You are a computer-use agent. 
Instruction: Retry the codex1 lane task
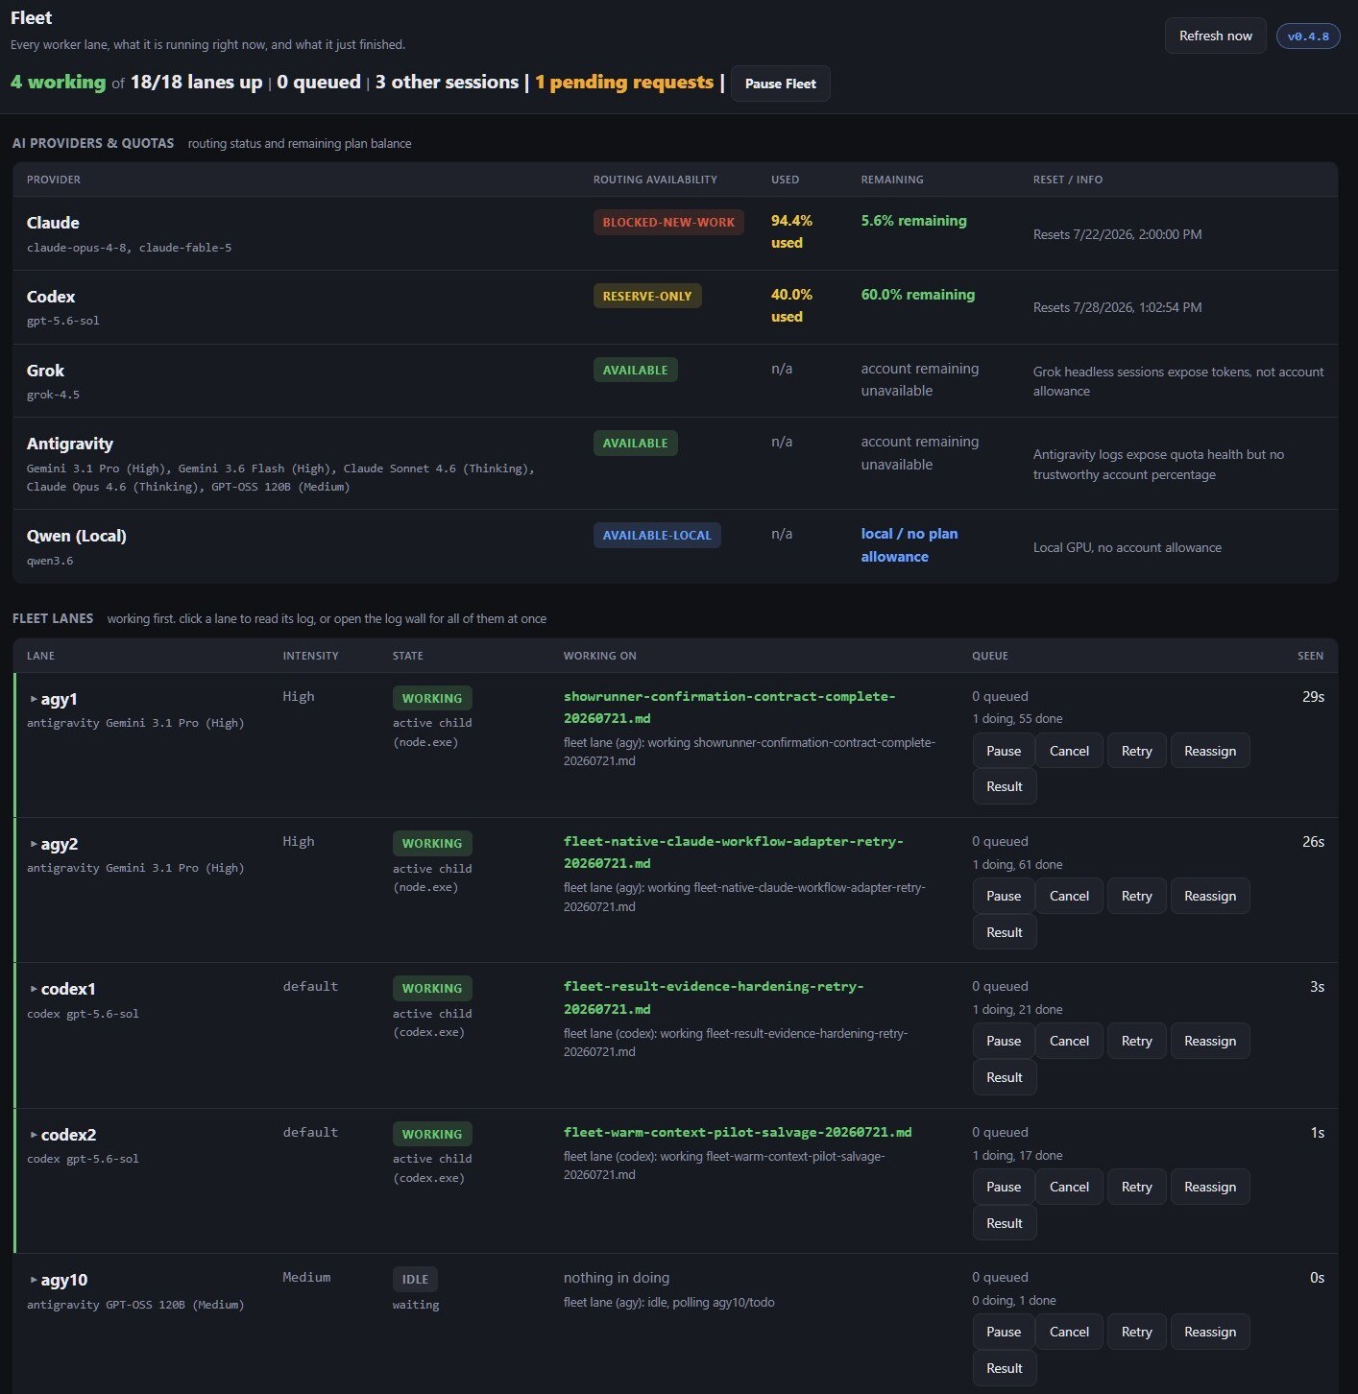(x=1136, y=1041)
